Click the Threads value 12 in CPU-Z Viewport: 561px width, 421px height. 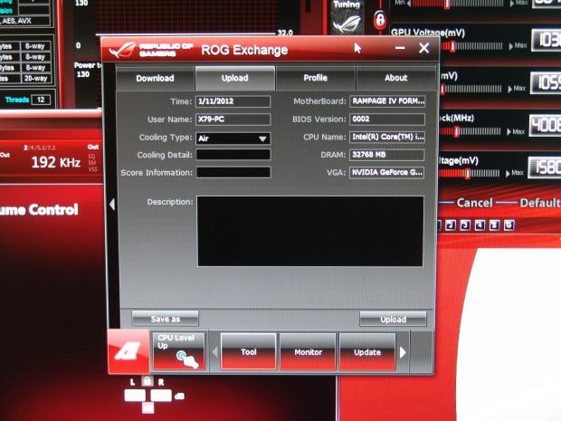[x=41, y=100]
